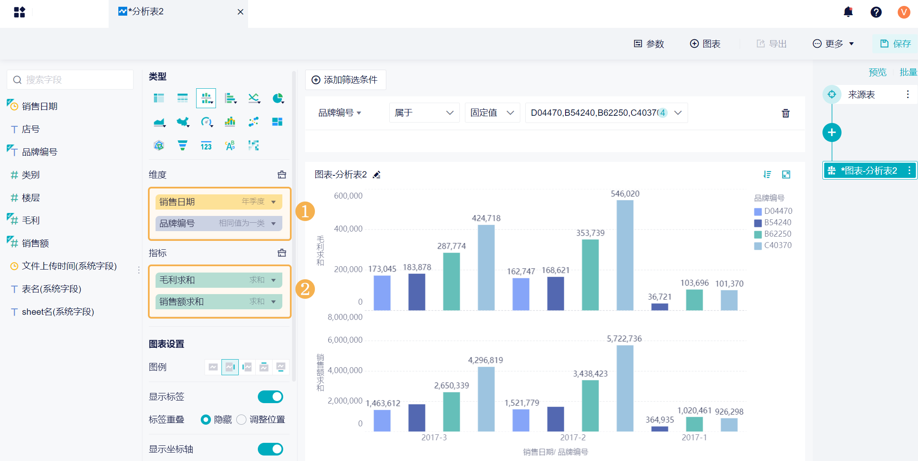Screen dimensions: 918x461
Task: Click the 添加筛选条件 button
Action: tap(345, 80)
